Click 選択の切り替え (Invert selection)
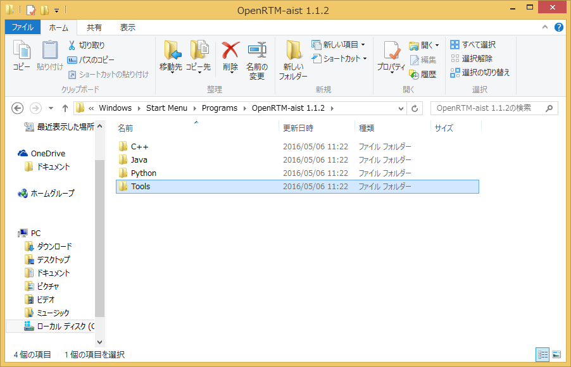 pos(480,73)
